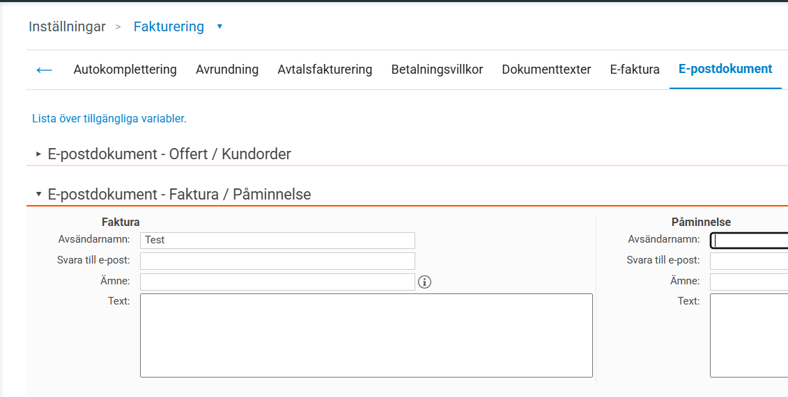788x397 pixels.
Task: Click the Faktura Ämne input field
Action: tap(277, 282)
